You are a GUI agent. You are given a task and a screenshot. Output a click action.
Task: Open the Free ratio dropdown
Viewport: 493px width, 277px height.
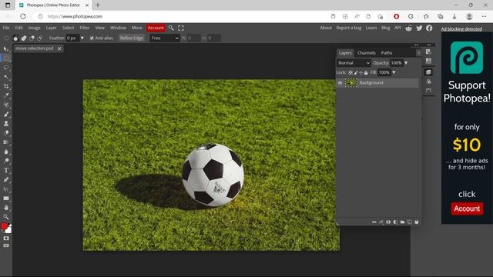pos(165,38)
